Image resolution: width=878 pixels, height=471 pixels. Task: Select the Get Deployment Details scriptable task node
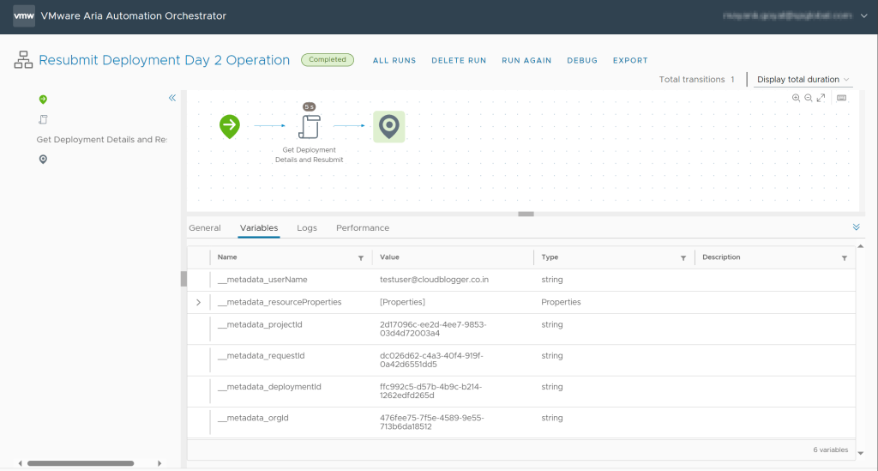tap(309, 127)
